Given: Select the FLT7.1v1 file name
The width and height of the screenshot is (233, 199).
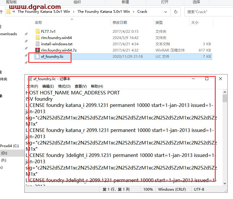Looking at the screenshot, I should click(x=48, y=32).
